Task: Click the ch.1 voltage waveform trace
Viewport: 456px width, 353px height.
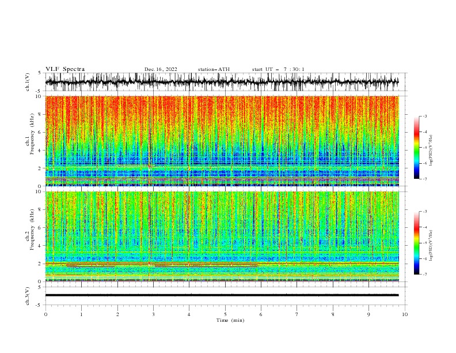Action: [222, 82]
